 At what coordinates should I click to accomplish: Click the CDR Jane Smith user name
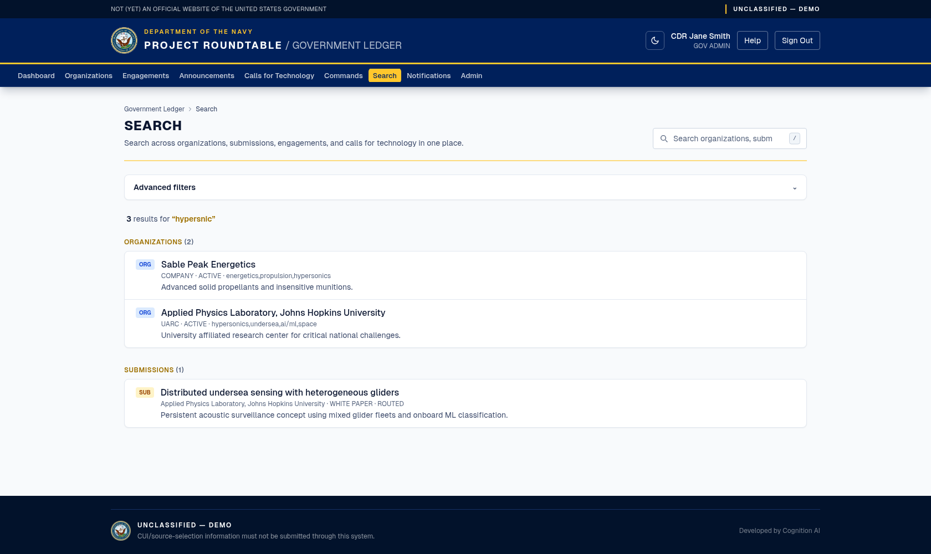tap(700, 36)
